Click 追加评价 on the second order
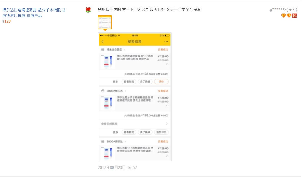 pyautogui.click(x=161, y=132)
